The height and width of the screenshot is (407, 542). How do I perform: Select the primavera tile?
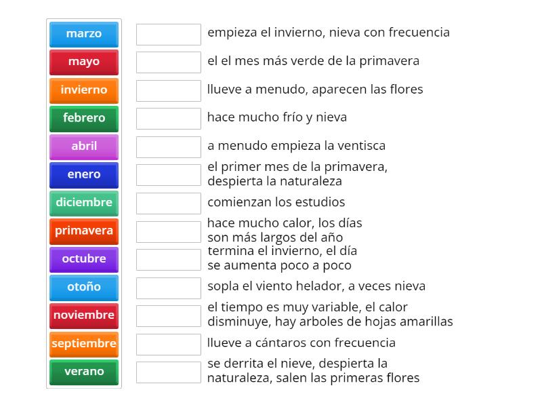tap(84, 231)
